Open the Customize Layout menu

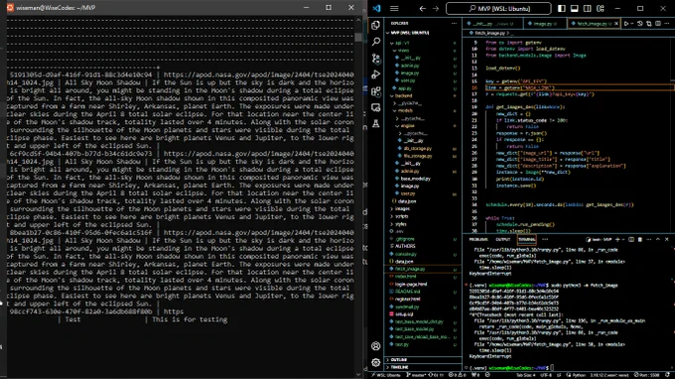click(x=601, y=8)
